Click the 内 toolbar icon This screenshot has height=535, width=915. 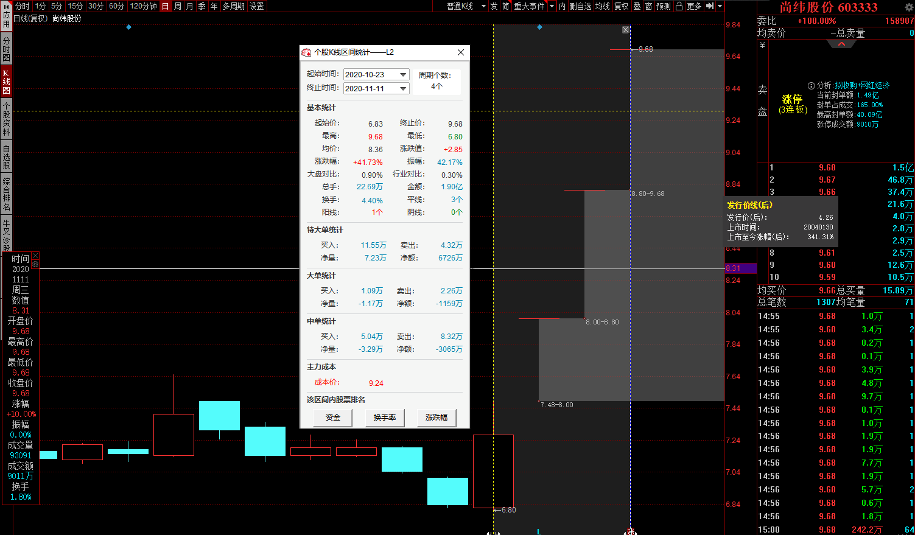[x=562, y=6]
